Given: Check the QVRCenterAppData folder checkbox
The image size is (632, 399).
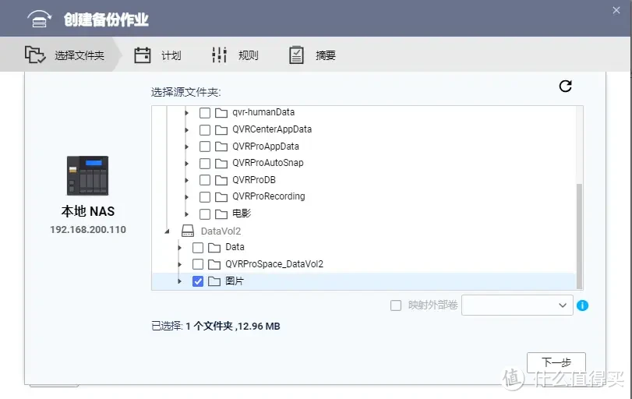Looking at the screenshot, I should (205, 129).
